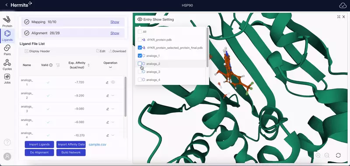The width and height of the screenshot is (350, 166).
Task: Open the Protein section in the sidebar
Action: coord(7,21)
